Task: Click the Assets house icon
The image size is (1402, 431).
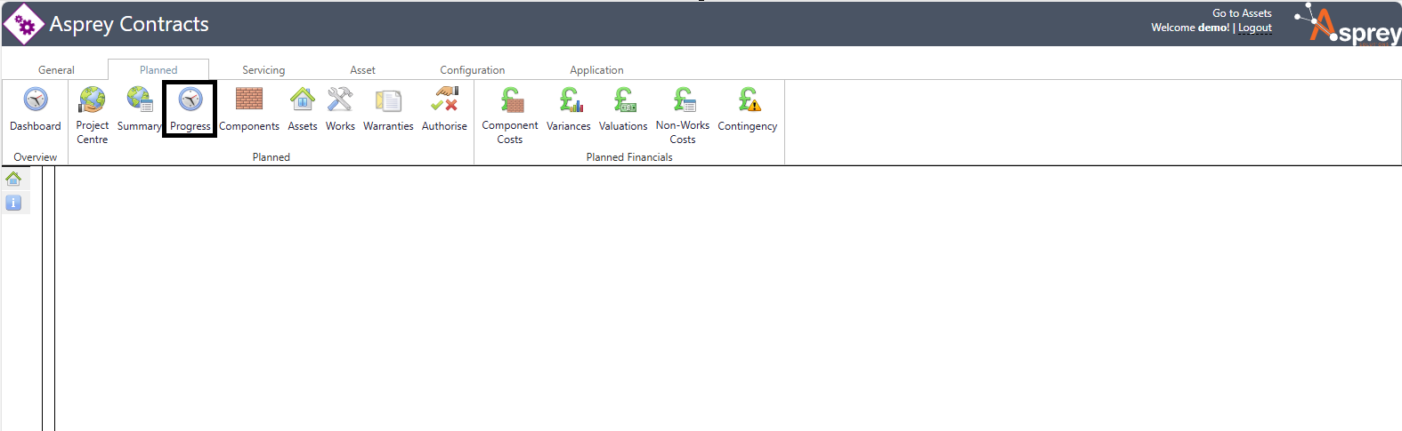Action: pos(303,100)
